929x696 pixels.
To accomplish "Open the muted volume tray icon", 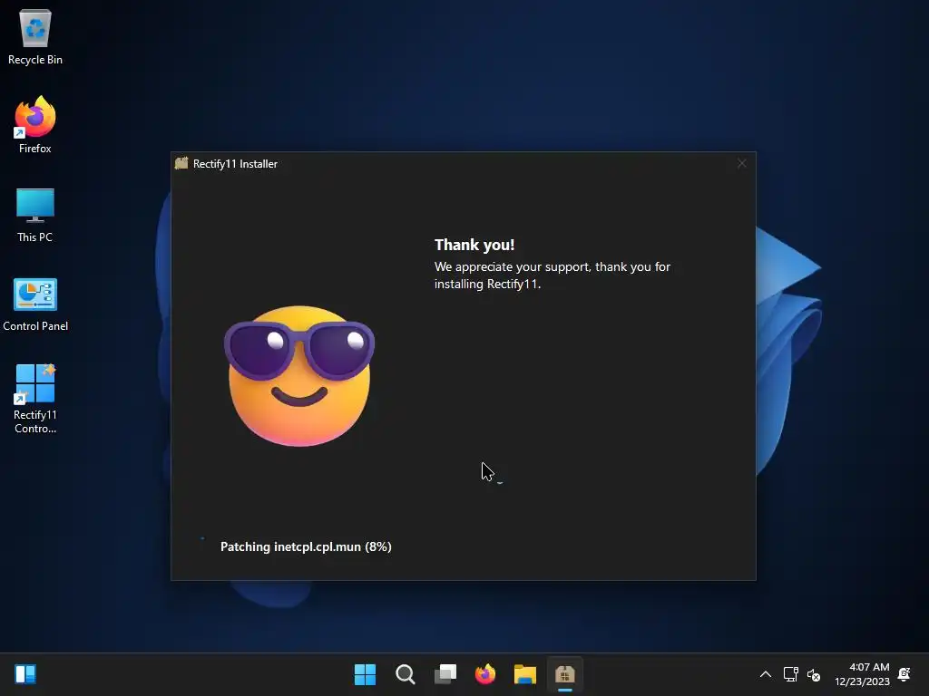I will tap(814, 674).
